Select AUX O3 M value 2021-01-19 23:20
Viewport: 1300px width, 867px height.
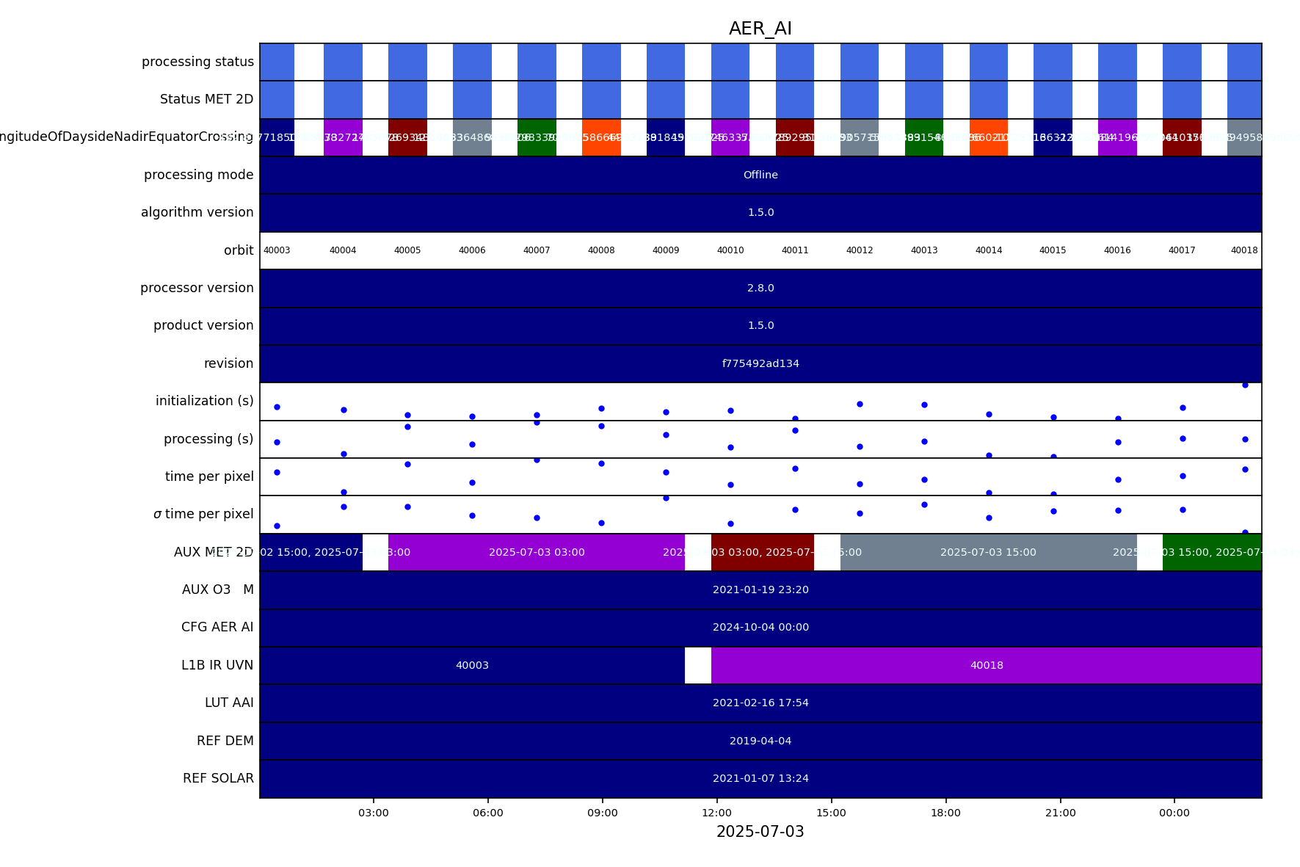(760, 590)
